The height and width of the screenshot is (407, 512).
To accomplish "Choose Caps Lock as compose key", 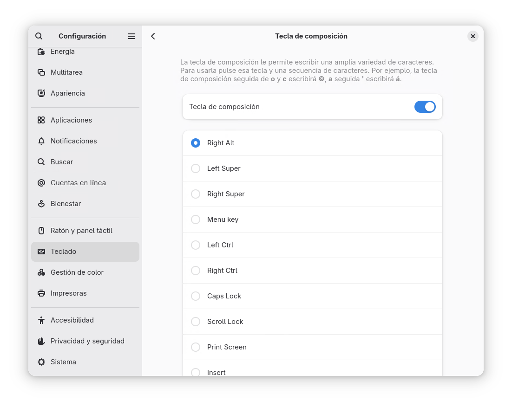I will tap(195, 296).
